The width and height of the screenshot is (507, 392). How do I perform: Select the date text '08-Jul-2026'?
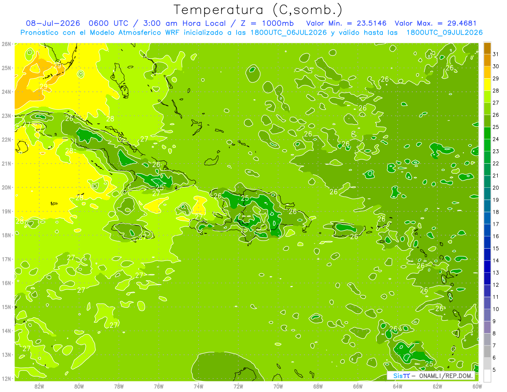52,23
